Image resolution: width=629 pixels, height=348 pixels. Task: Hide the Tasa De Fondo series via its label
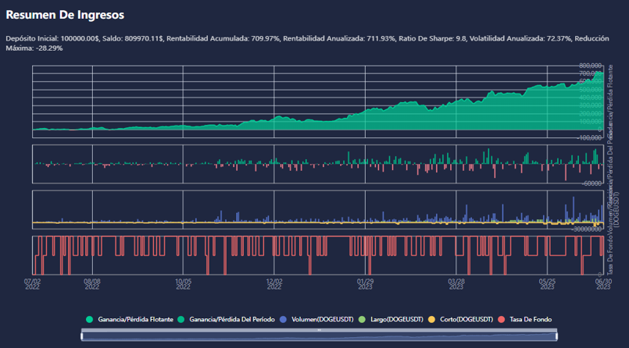coord(527,320)
